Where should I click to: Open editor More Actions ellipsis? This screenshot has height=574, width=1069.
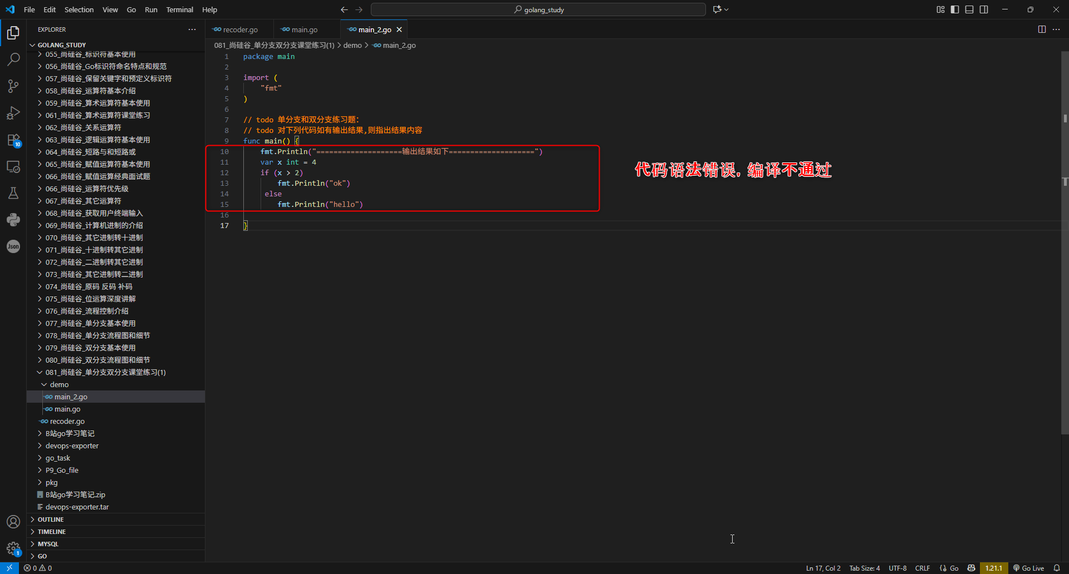1056,29
